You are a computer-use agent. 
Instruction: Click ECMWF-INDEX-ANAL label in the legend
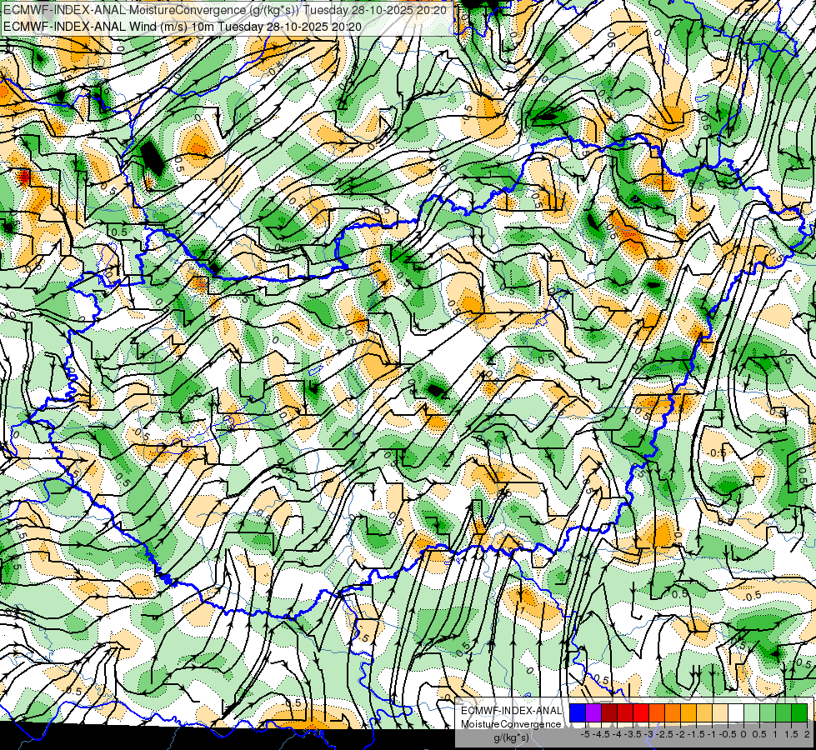(x=512, y=711)
